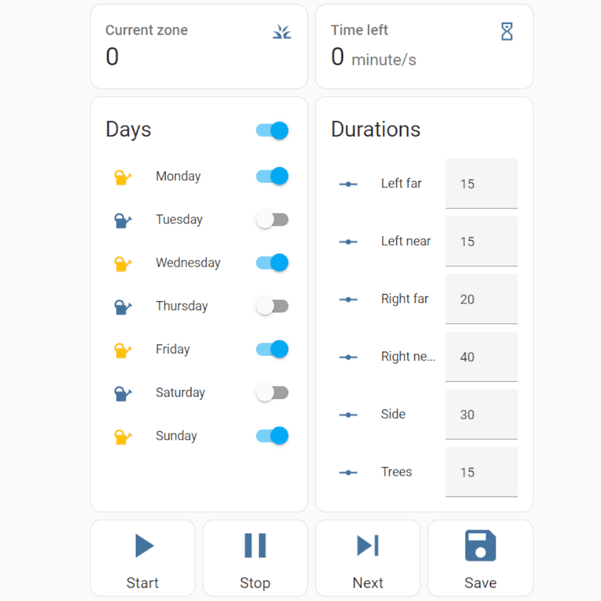Screen dimensions: 601x601
Task: Click the watering can icon next to Thursday
Action: (x=123, y=307)
